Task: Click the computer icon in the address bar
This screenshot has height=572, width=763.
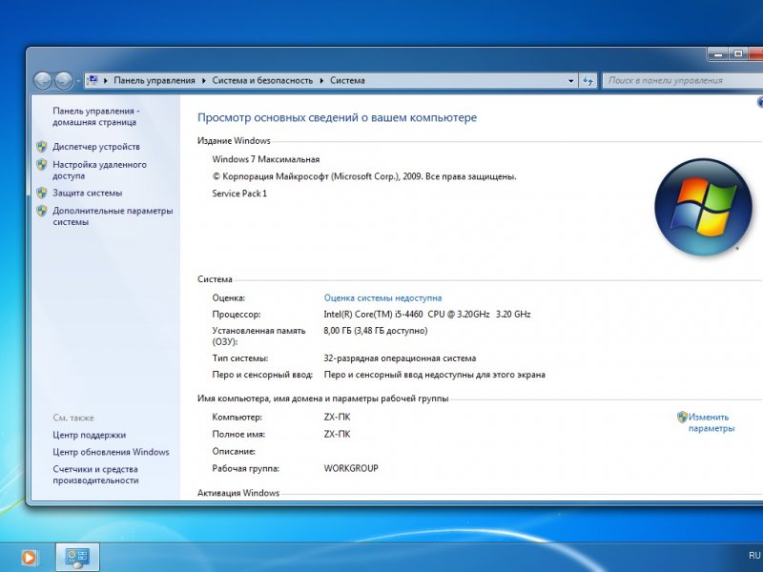Action: click(92, 80)
